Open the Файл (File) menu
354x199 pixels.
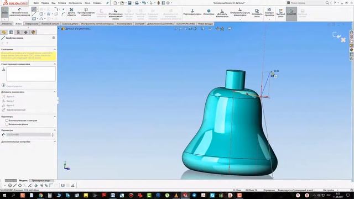pos(36,3)
